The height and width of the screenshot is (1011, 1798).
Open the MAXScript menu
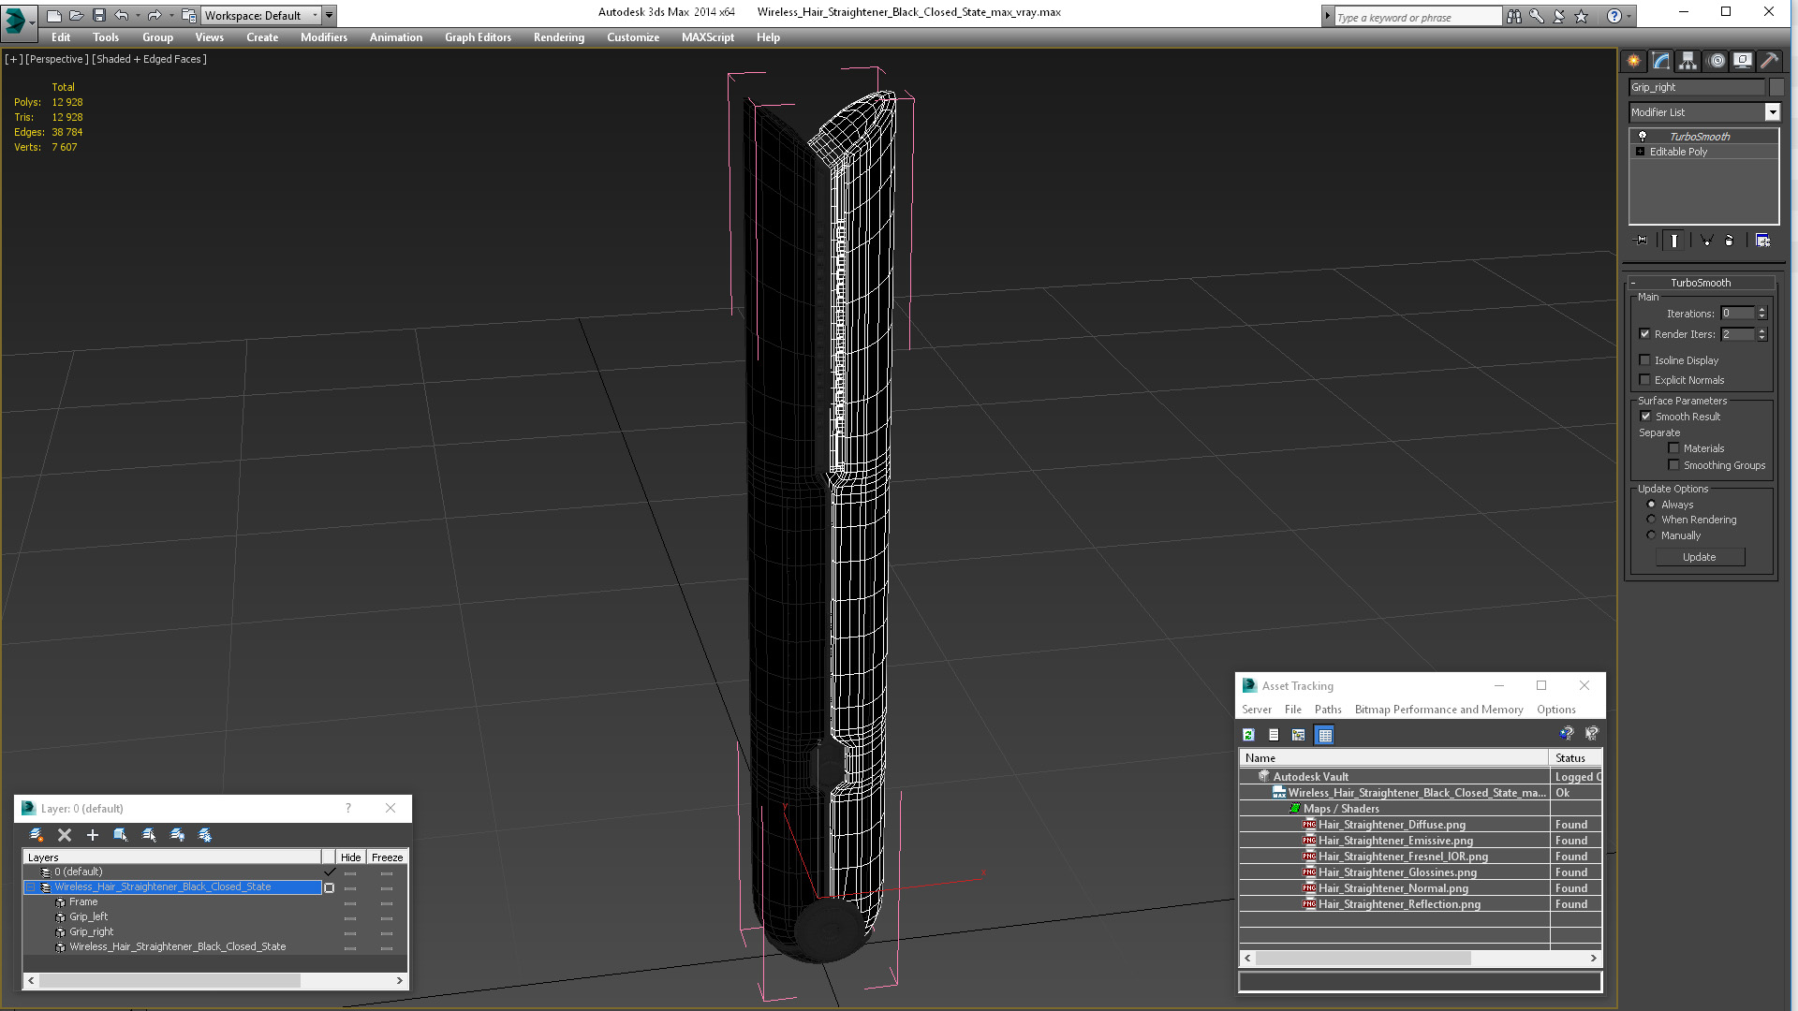click(707, 37)
